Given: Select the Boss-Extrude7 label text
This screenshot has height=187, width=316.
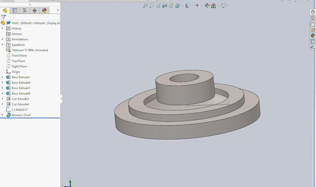Looking at the screenshot, I should [x=21, y=88].
